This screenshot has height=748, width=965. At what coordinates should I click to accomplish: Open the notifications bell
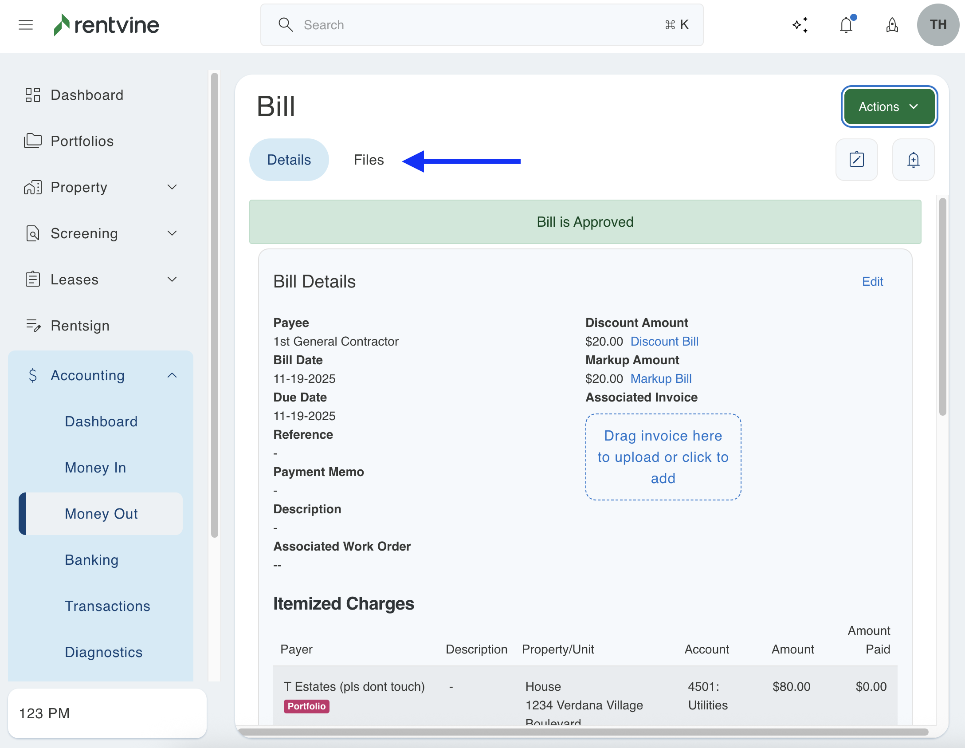coord(846,25)
